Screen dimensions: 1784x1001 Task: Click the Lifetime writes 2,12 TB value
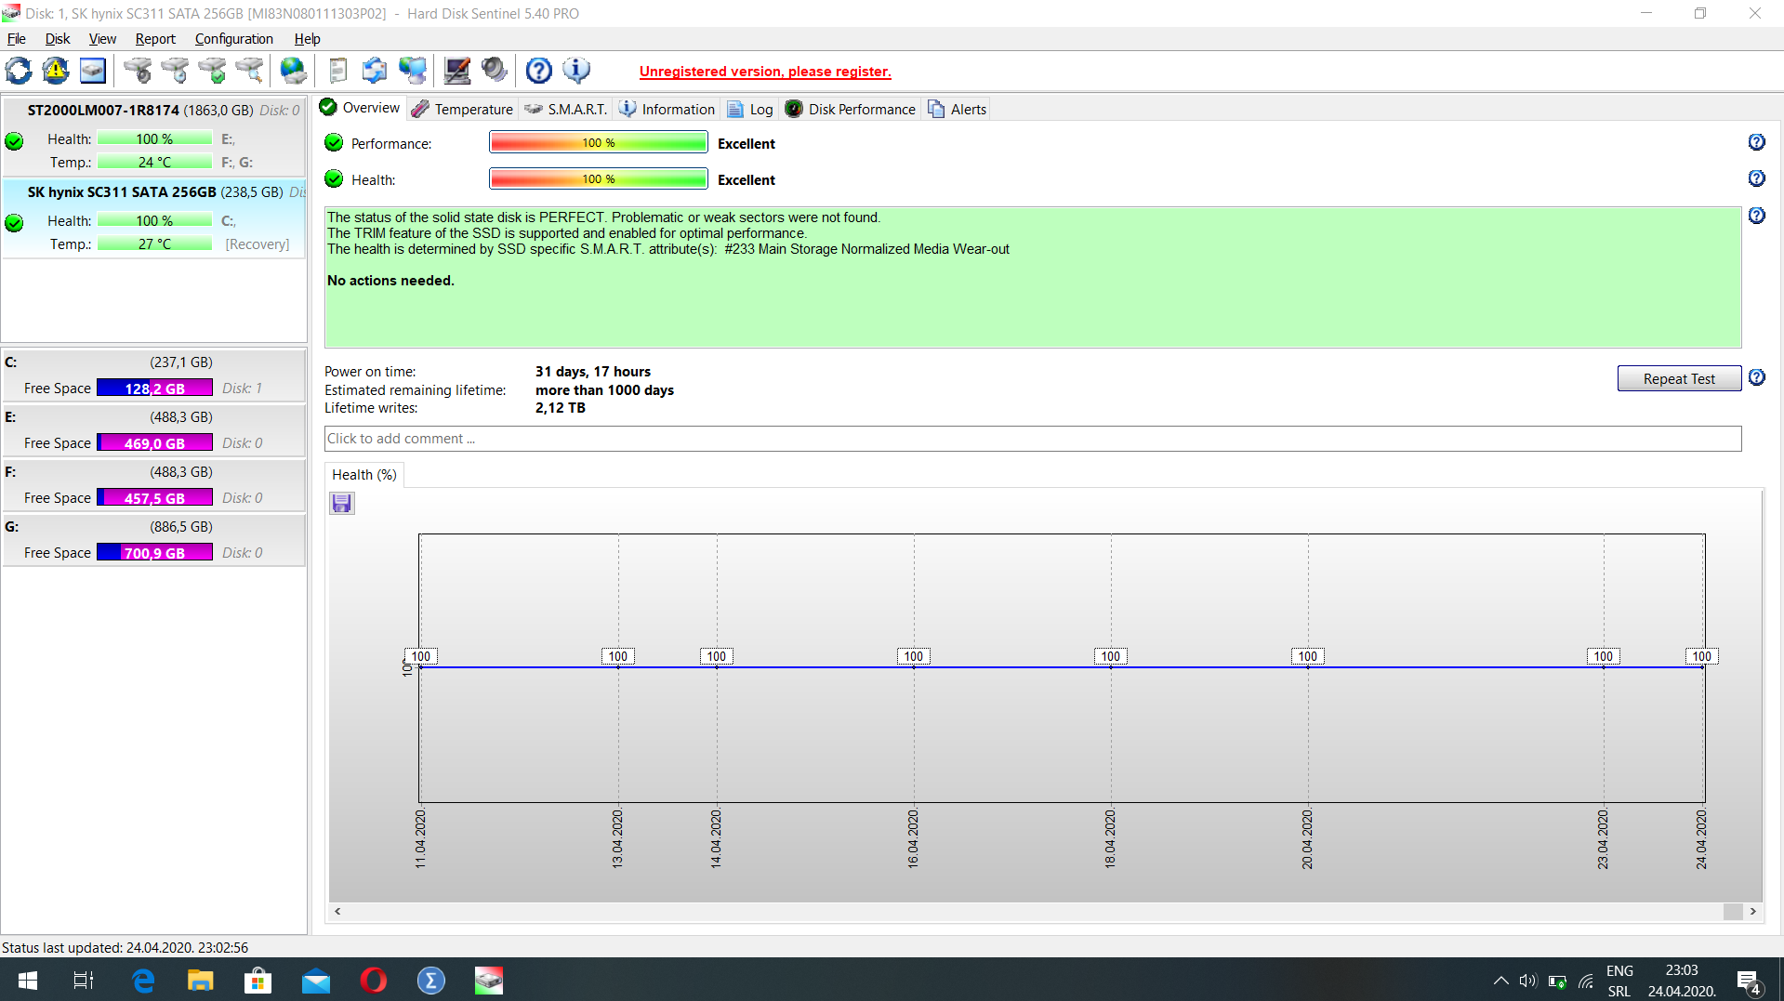pyautogui.click(x=561, y=408)
